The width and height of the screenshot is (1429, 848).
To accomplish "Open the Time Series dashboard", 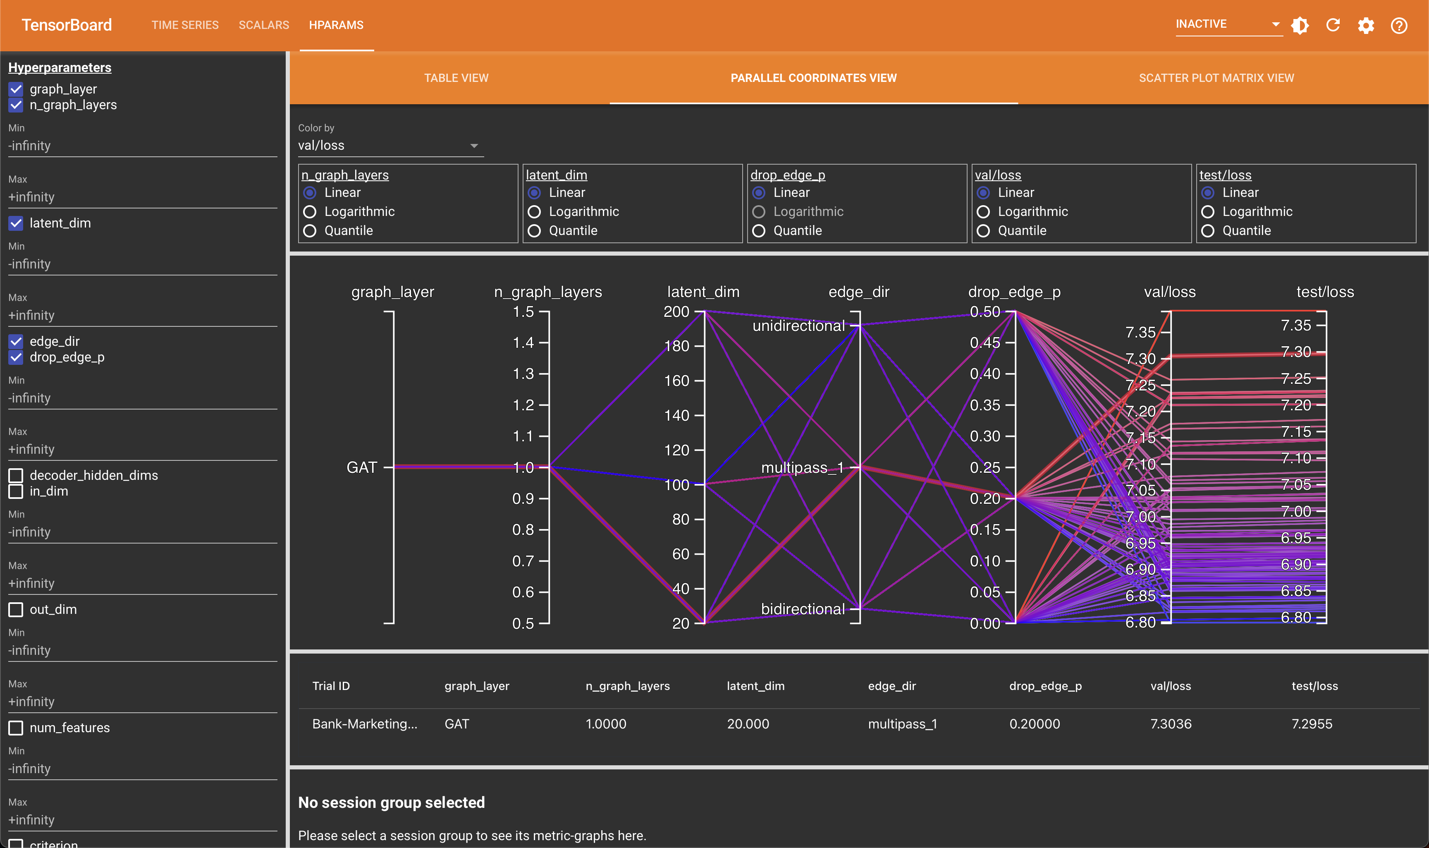I will [x=185, y=25].
